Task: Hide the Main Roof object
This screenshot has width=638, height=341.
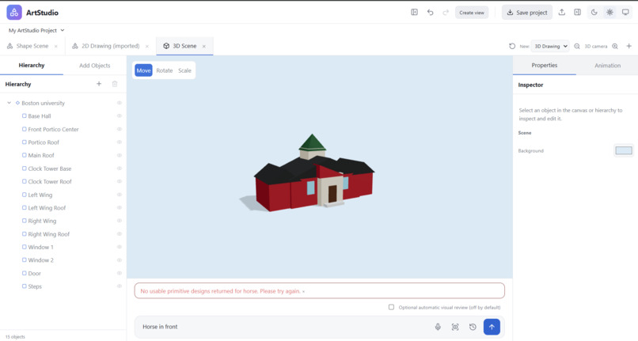Action: point(120,155)
